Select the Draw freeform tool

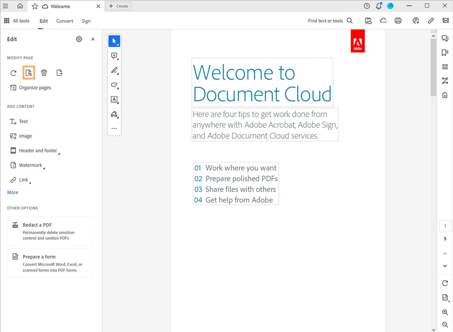(114, 85)
